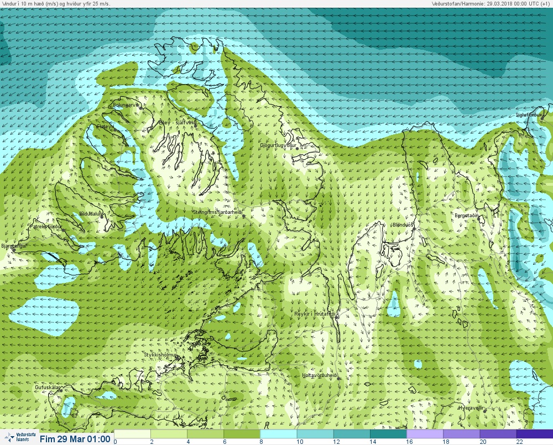553x445 pixels.
Task: Select the 20–22 m/s violet legend swatch
Action: (x=498, y=434)
